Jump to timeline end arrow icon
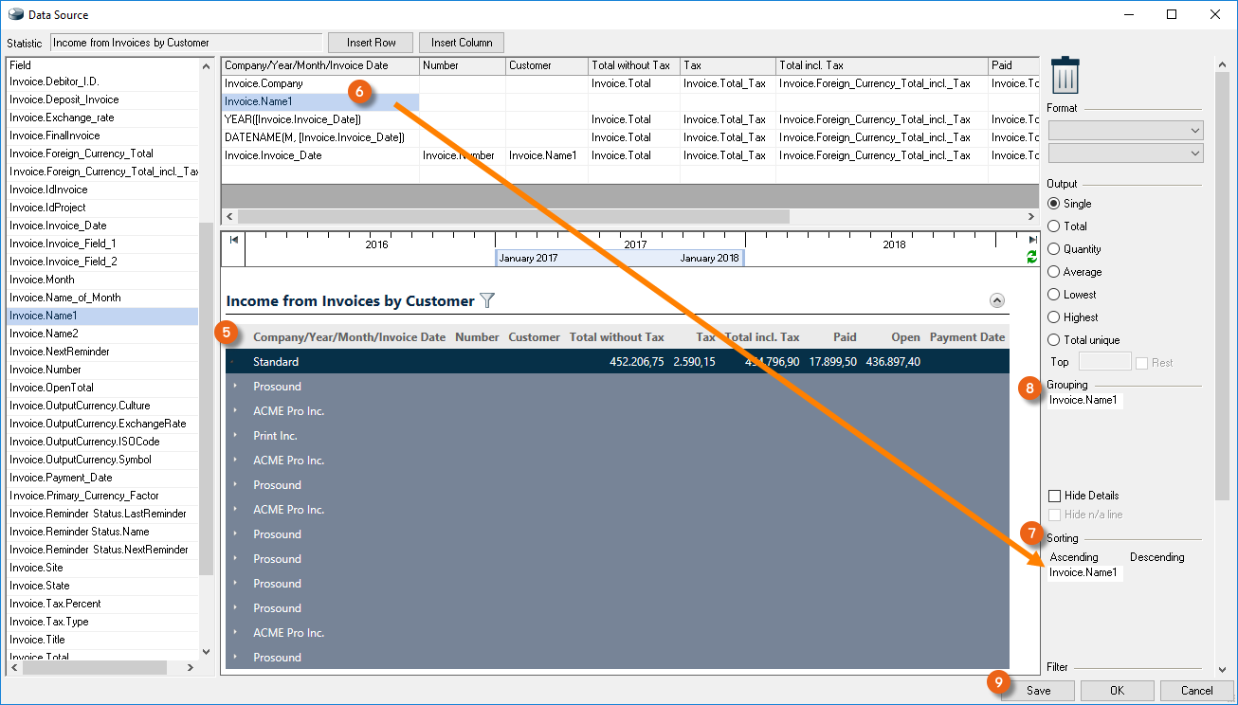The image size is (1238, 705). (1032, 240)
